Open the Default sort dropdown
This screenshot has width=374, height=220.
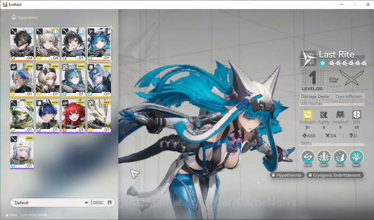point(51,203)
